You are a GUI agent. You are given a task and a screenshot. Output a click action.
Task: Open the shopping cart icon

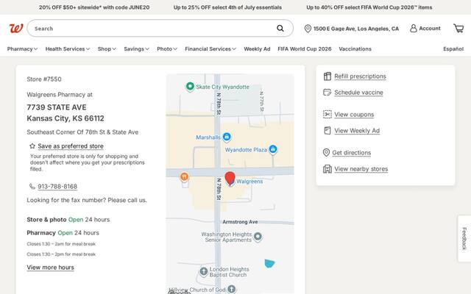[458, 28]
